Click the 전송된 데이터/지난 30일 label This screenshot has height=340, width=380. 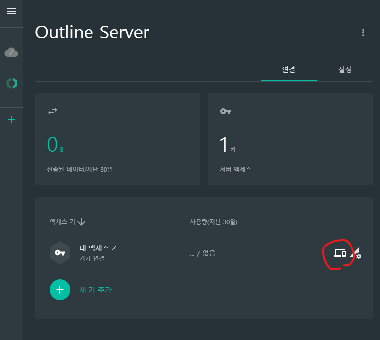(x=80, y=169)
